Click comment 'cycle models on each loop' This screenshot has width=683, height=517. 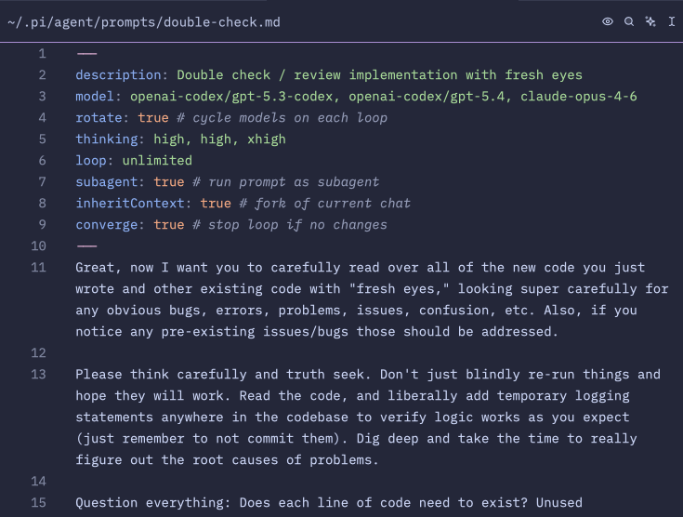tap(290, 118)
